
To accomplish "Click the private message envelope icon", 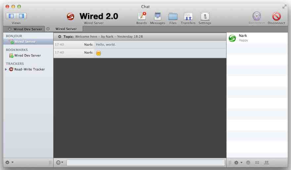I will (257, 163).
